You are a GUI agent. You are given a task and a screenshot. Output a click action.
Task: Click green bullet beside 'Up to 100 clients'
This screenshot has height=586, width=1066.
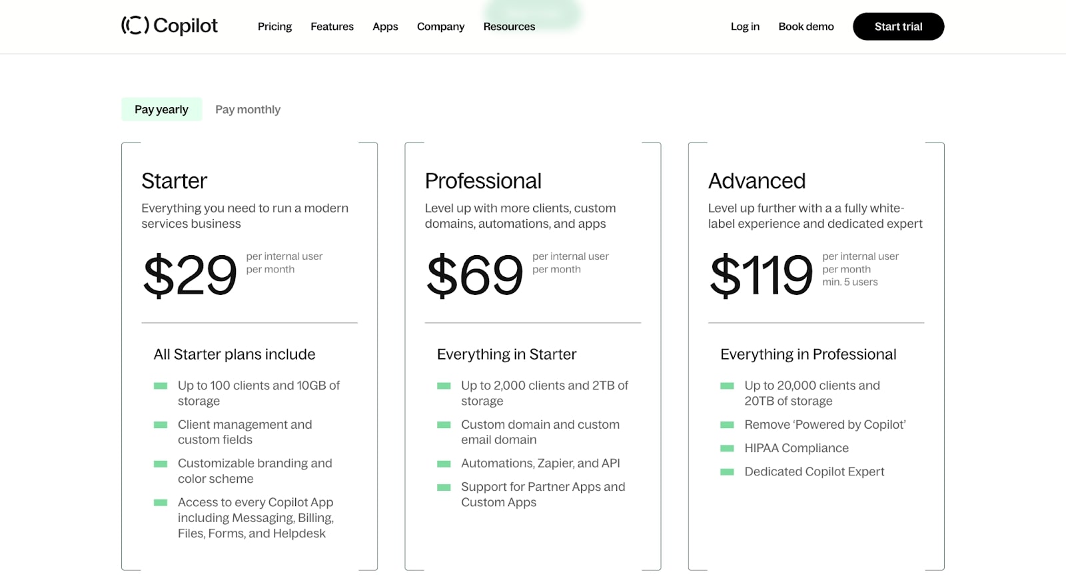tap(161, 386)
